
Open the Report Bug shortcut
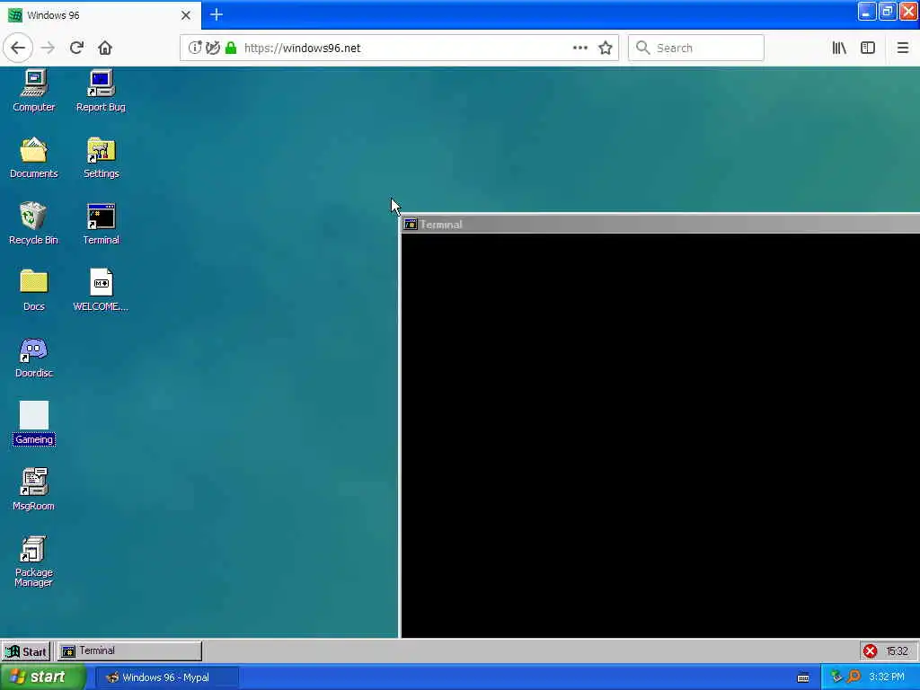(x=101, y=91)
